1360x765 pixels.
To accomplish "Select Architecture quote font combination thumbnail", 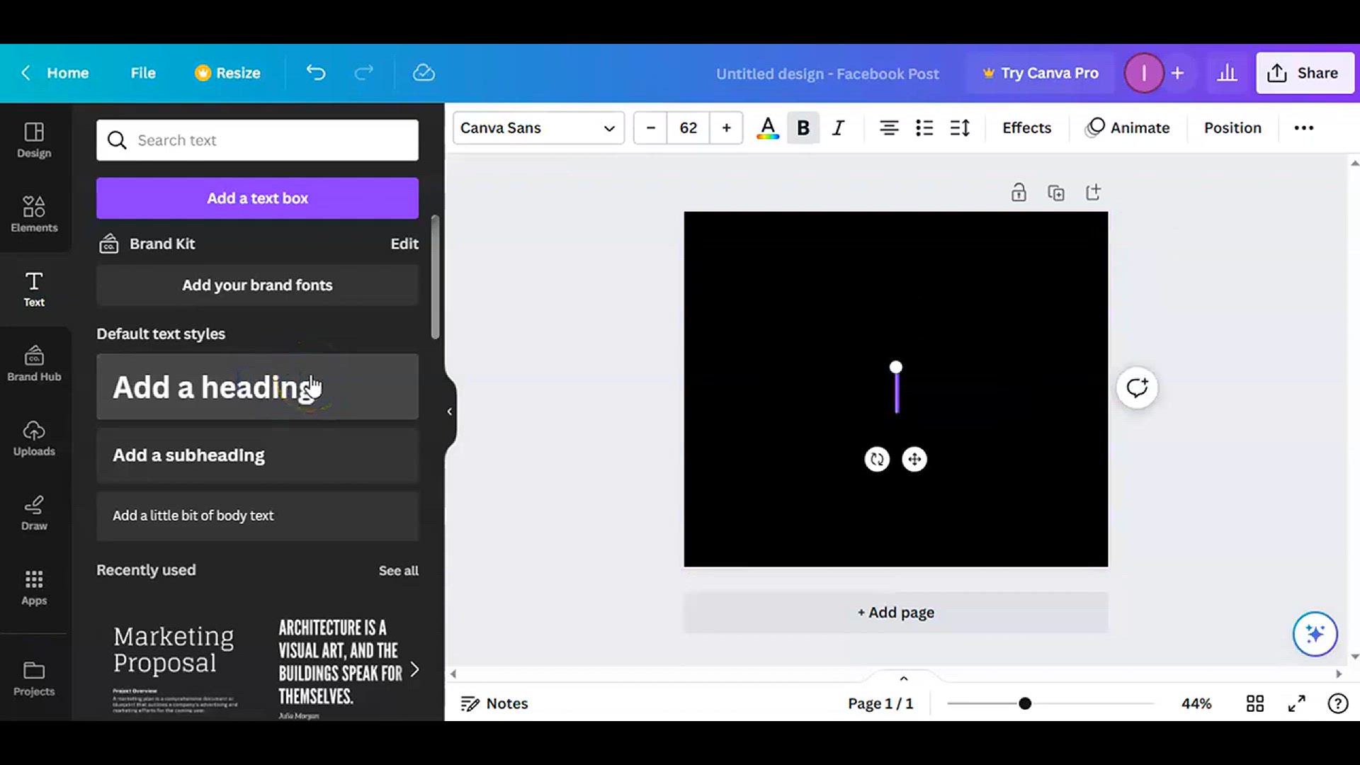I will coord(339,669).
